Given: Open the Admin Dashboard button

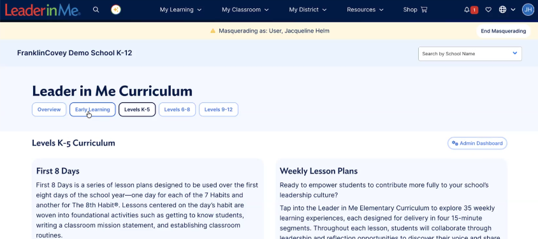Looking at the screenshot, I should pyautogui.click(x=477, y=143).
